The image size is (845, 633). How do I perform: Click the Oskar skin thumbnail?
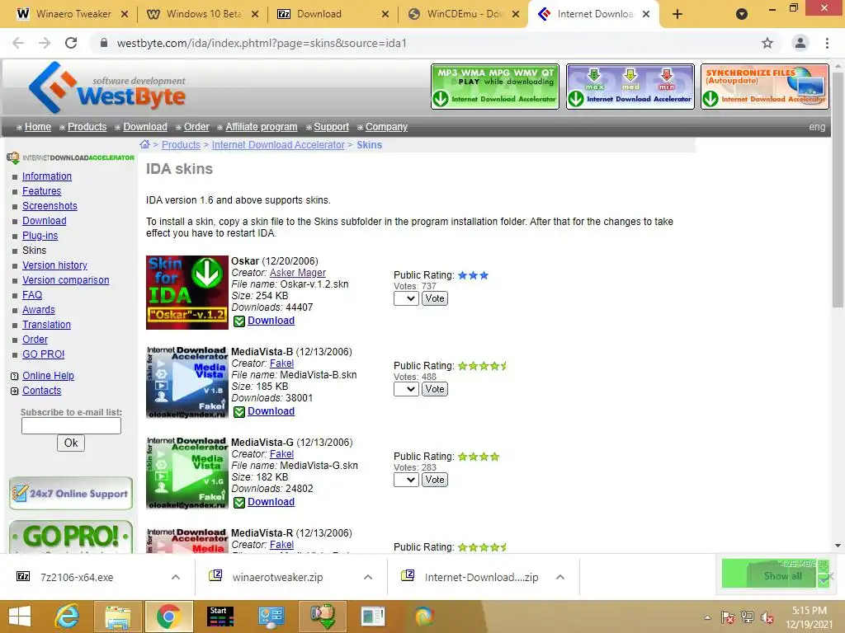(x=187, y=293)
